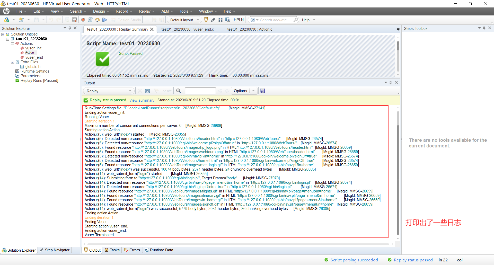Open the Tools menu

(186, 11)
